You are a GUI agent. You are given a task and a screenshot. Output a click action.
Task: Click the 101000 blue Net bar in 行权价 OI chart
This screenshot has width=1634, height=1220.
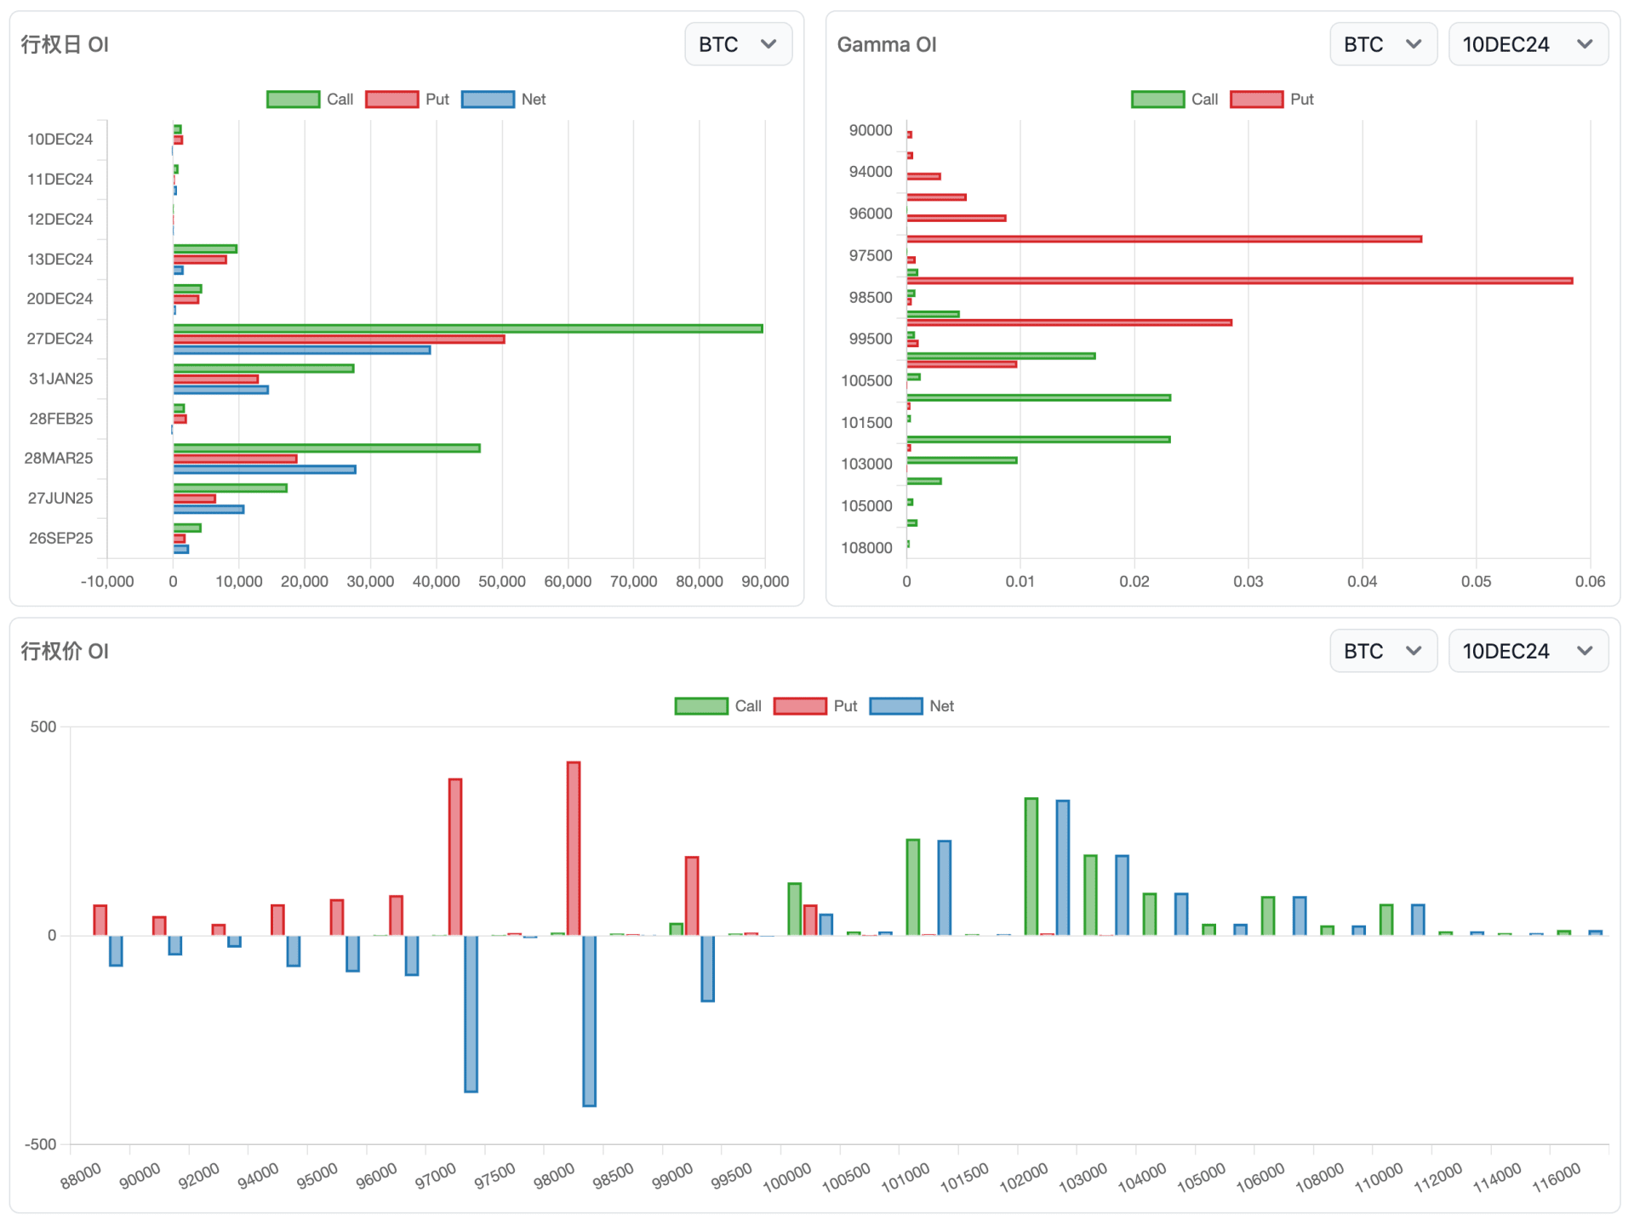click(945, 888)
